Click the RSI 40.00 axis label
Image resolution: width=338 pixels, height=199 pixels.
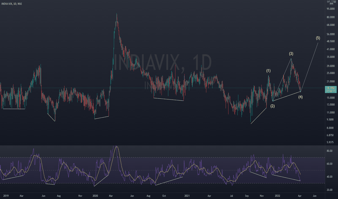point(330,177)
